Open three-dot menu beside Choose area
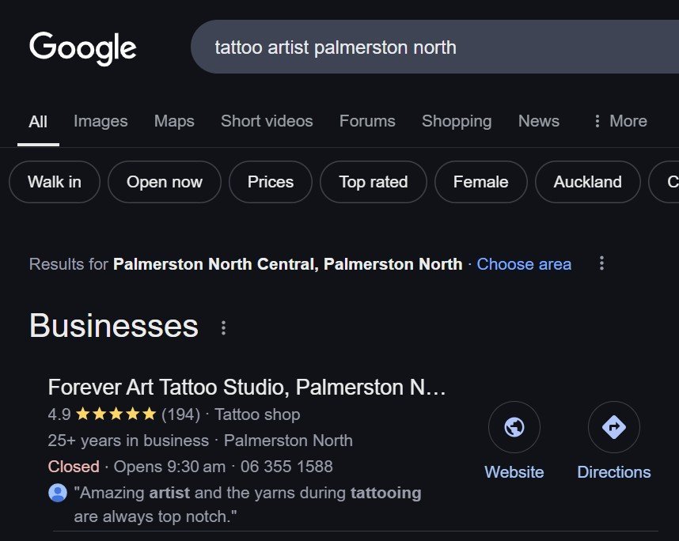 pyautogui.click(x=601, y=263)
